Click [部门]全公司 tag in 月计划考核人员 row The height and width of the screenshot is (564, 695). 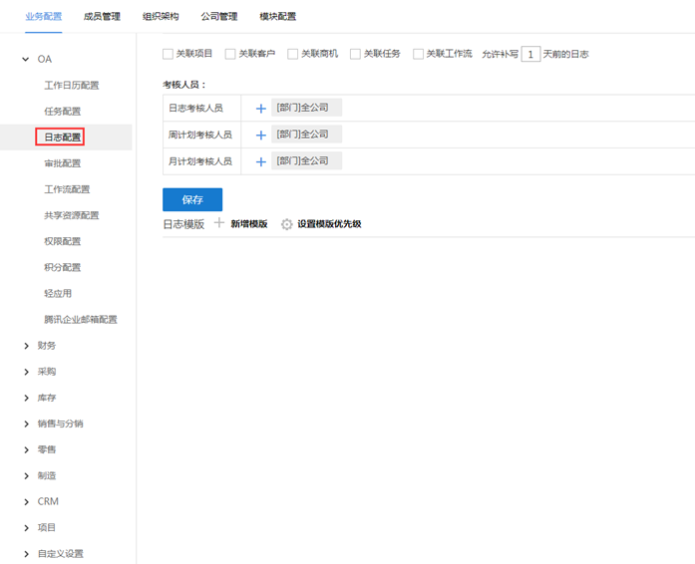[x=306, y=160]
